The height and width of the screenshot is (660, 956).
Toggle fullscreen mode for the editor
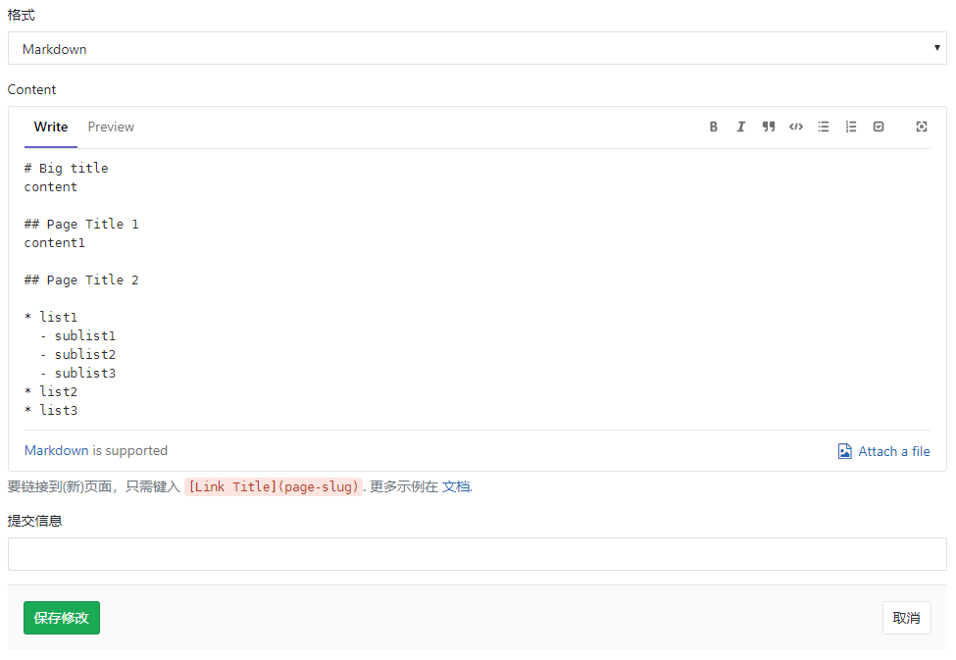coord(922,127)
